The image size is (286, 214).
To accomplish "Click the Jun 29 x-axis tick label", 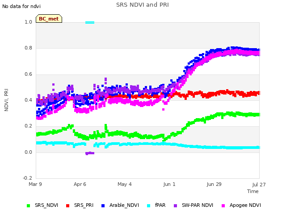I will 214,184.
